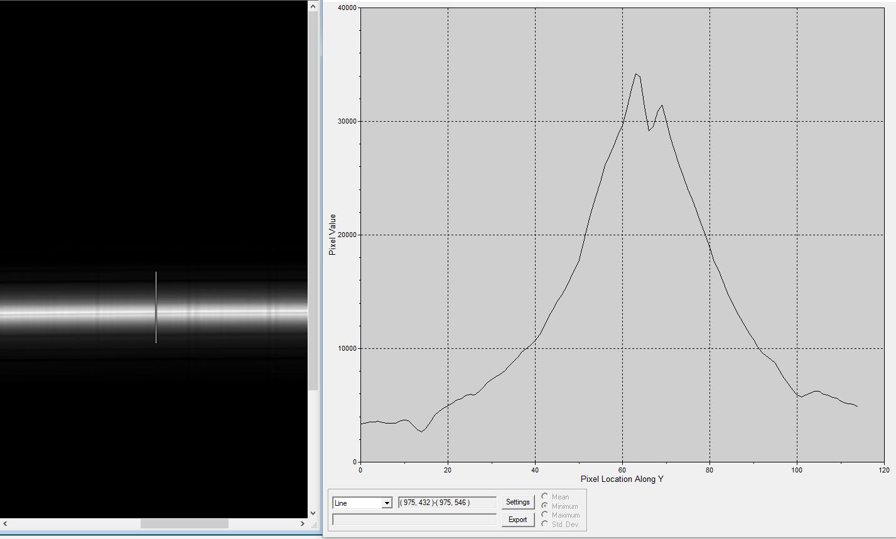Click the 40000 tick on the Y axis
Viewport: 896px width, 539px height.
click(x=347, y=8)
